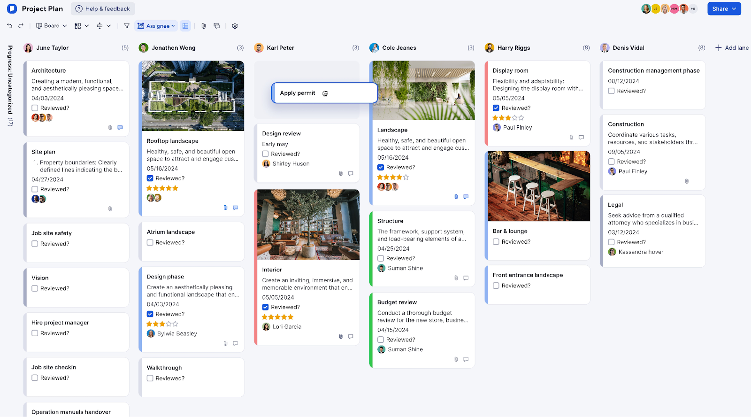Click the Project Plan app logo
751x417 pixels.
pyautogui.click(x=12, y=8)
